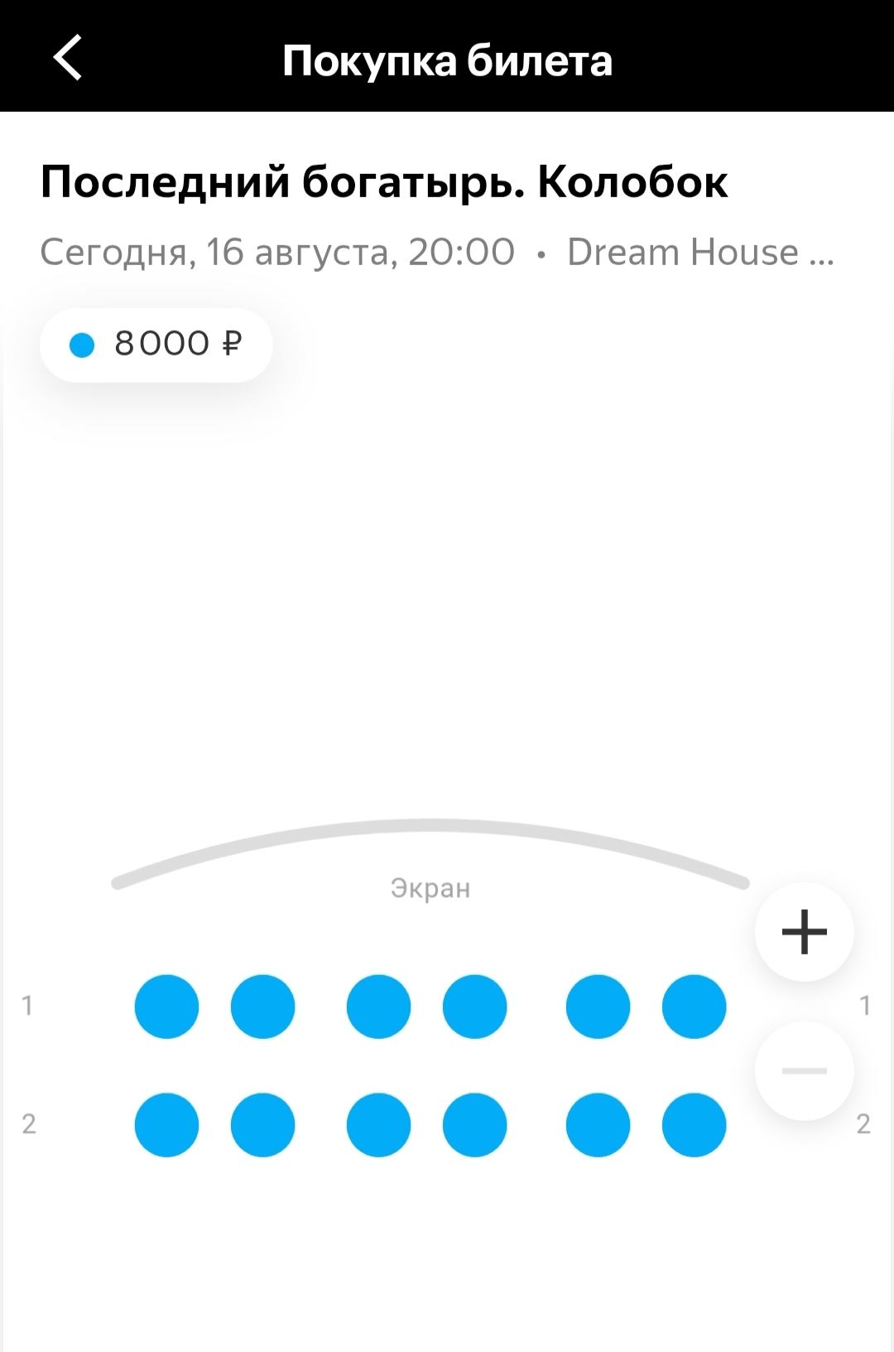Viewport: 894px width, 1352px height.
Task: Tap the truncated Dream House cinema name
Action: pyautogui.click(x=700, y=252)
